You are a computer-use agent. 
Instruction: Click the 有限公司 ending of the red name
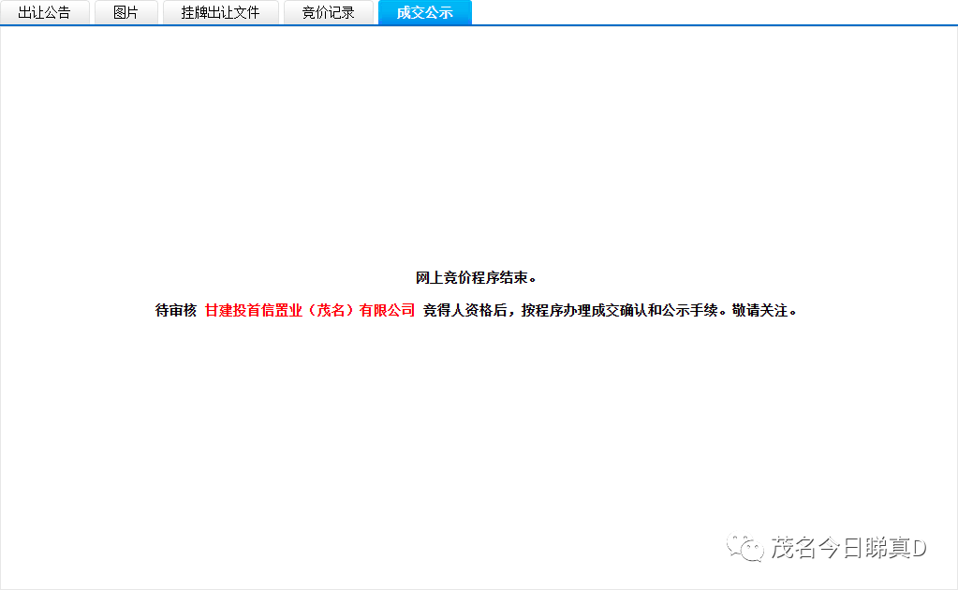pos(387,311)
